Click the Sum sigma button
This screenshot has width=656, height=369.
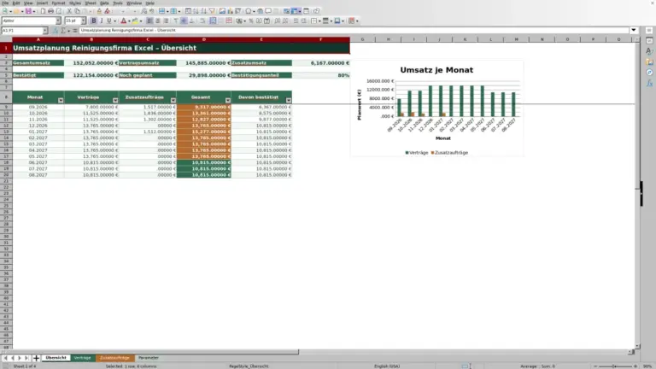click(x=63, y=31)
